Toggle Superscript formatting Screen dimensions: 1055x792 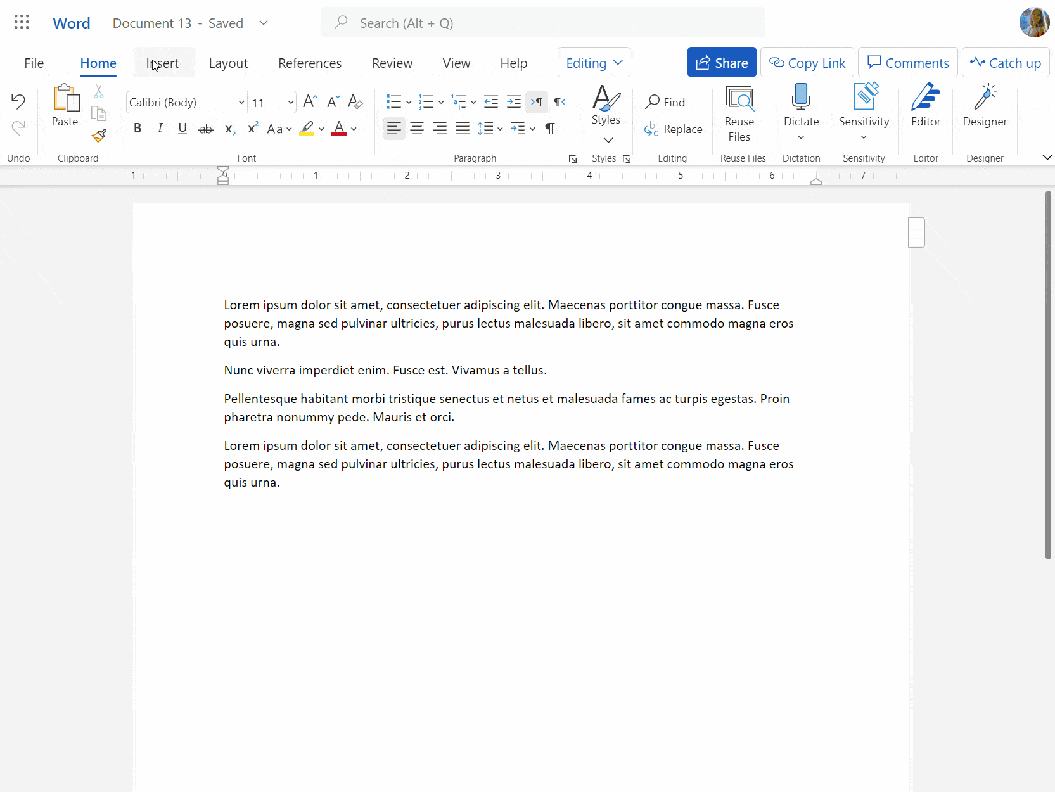pos(253,129)
